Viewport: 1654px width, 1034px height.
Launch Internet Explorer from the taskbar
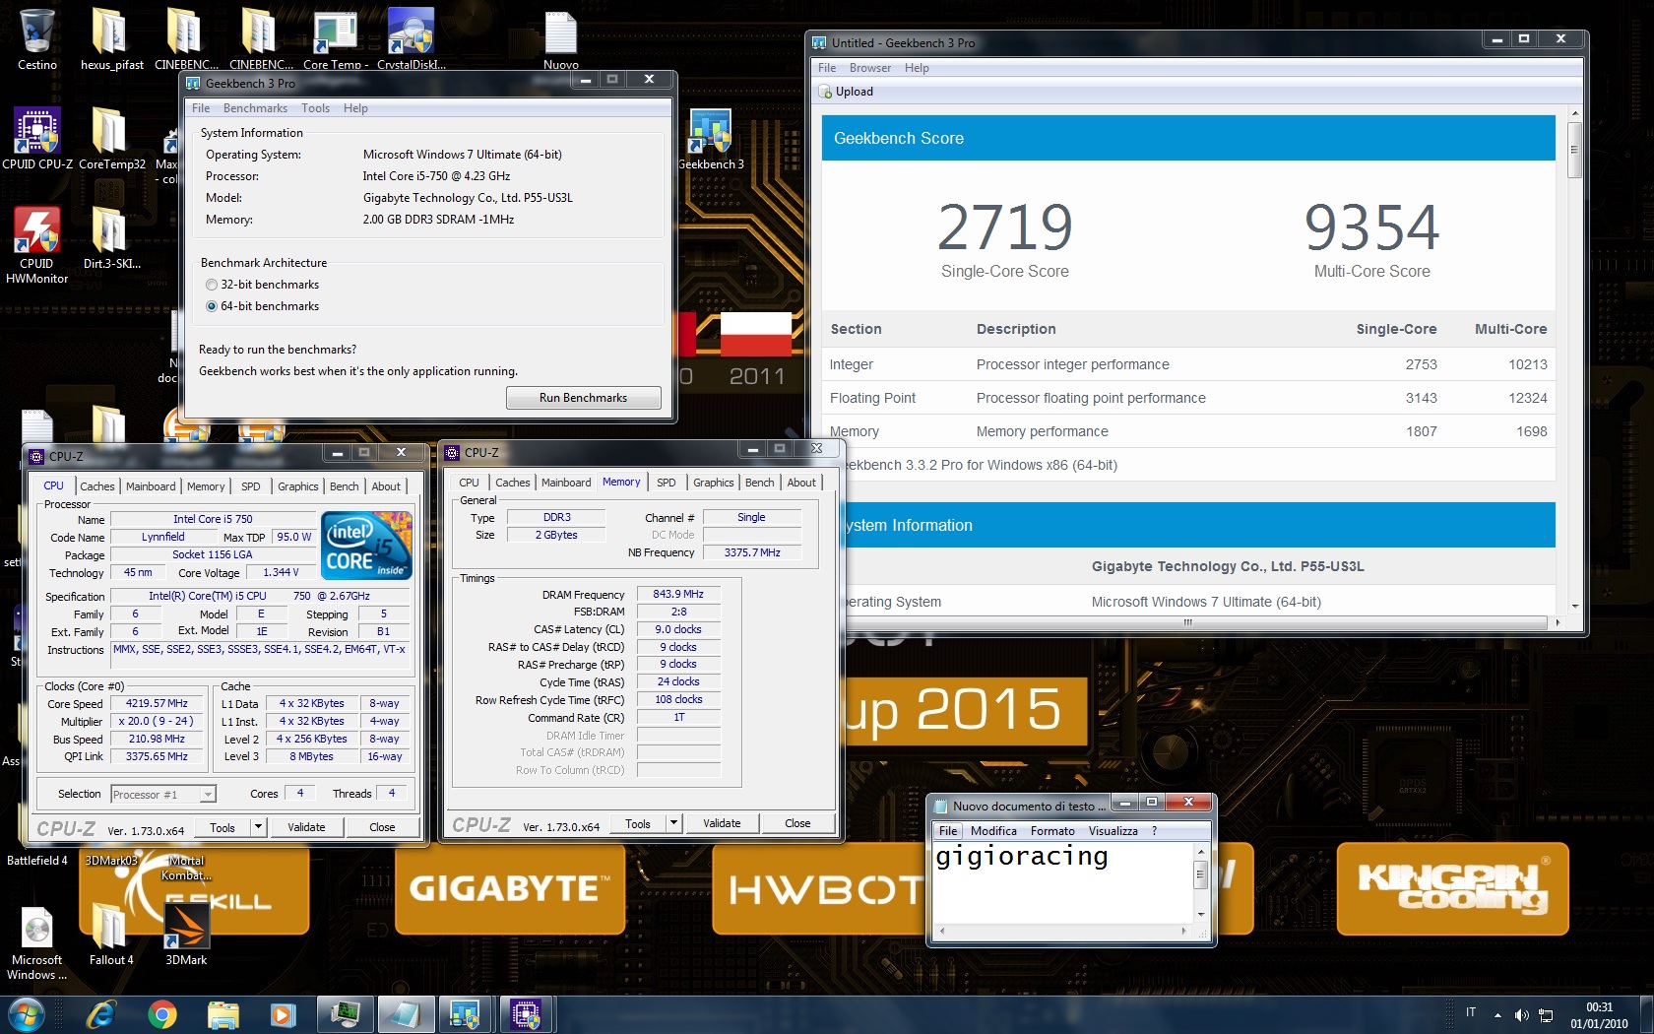click(x=100, y=1014)
